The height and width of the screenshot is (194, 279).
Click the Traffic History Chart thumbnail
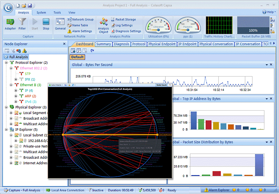tap(219, 25)
